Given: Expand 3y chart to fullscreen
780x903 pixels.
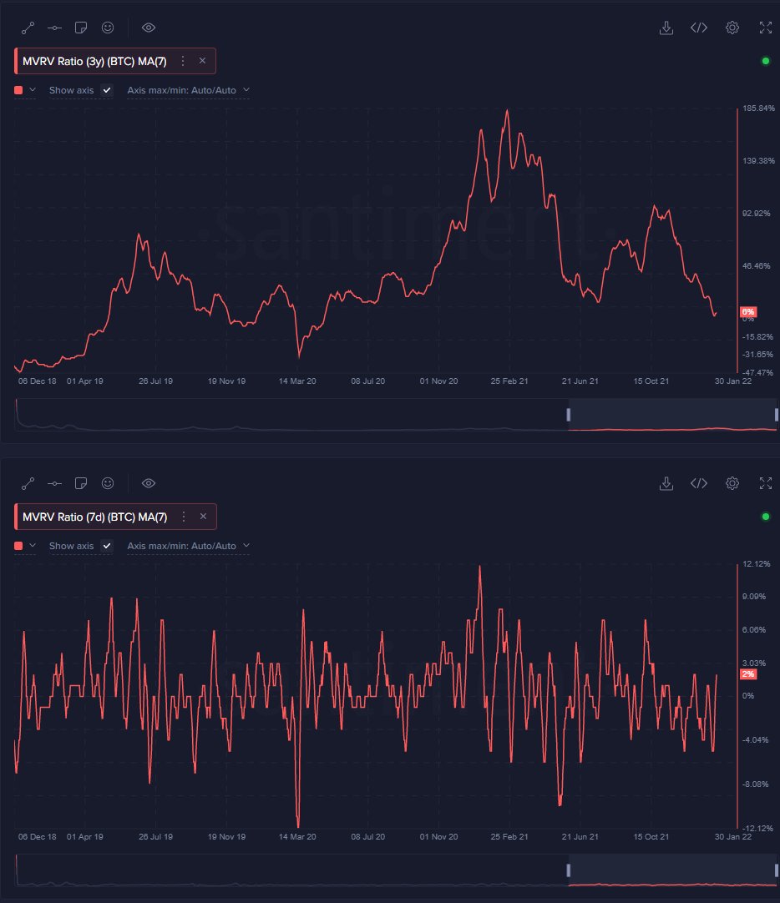Looking at the screenshot, I should (x=766, y=28).
